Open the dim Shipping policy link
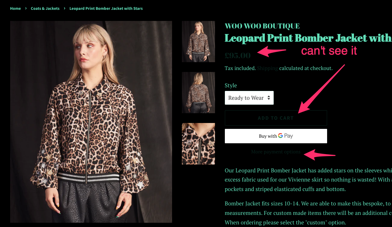Image resolution: width=392 pixels, height=227 pixels. point(267,68)
